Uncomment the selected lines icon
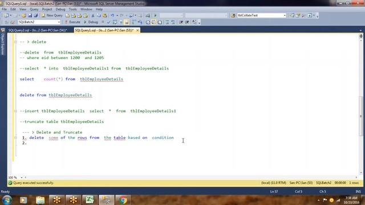Viewport: 365px width, 205px height. 173,22
